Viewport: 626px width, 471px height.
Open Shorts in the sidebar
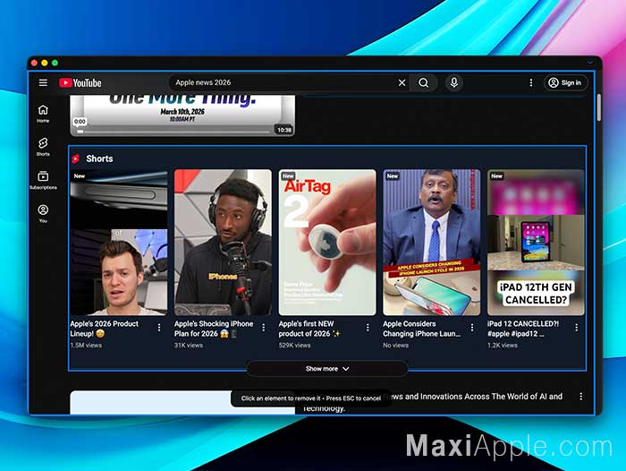[43, 147]
